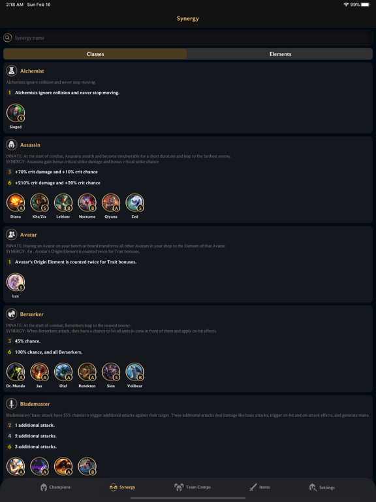Go to Team Comps tab

coord(192,487)
